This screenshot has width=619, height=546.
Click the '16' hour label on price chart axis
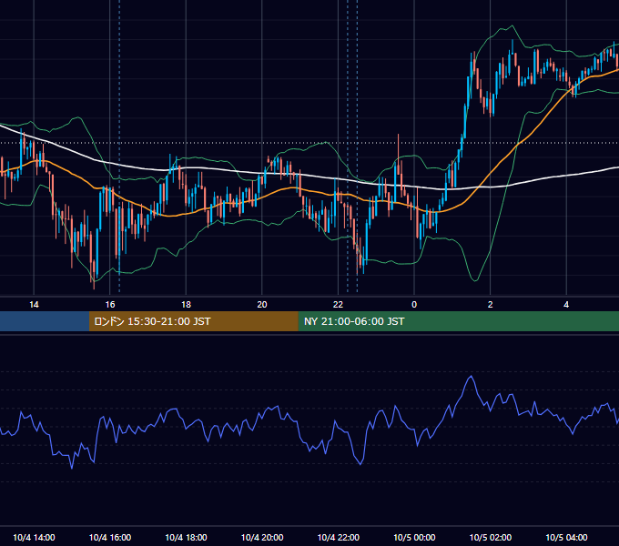(x=110, y=305)
